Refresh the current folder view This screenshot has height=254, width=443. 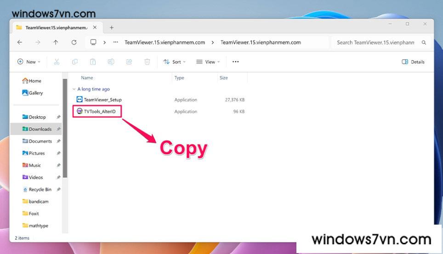74,42
